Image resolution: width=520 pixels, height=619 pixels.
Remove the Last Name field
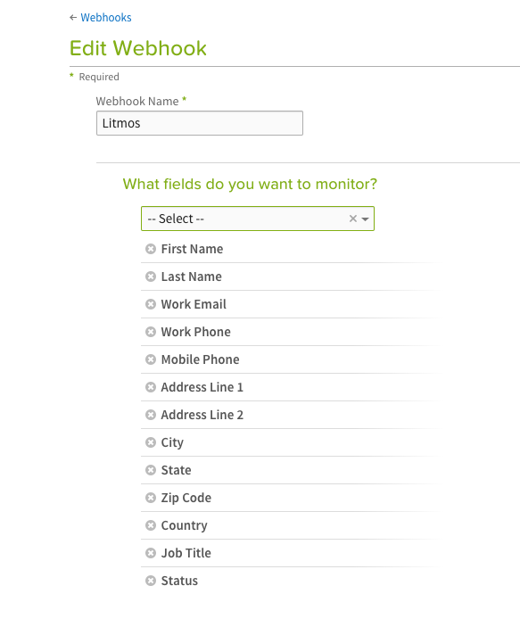(151, 276)
